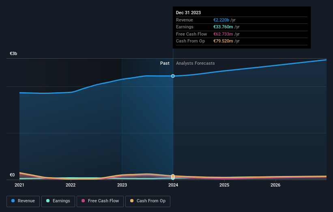
Task: Click the €2.220b revenue value
Action: (221, 20)
